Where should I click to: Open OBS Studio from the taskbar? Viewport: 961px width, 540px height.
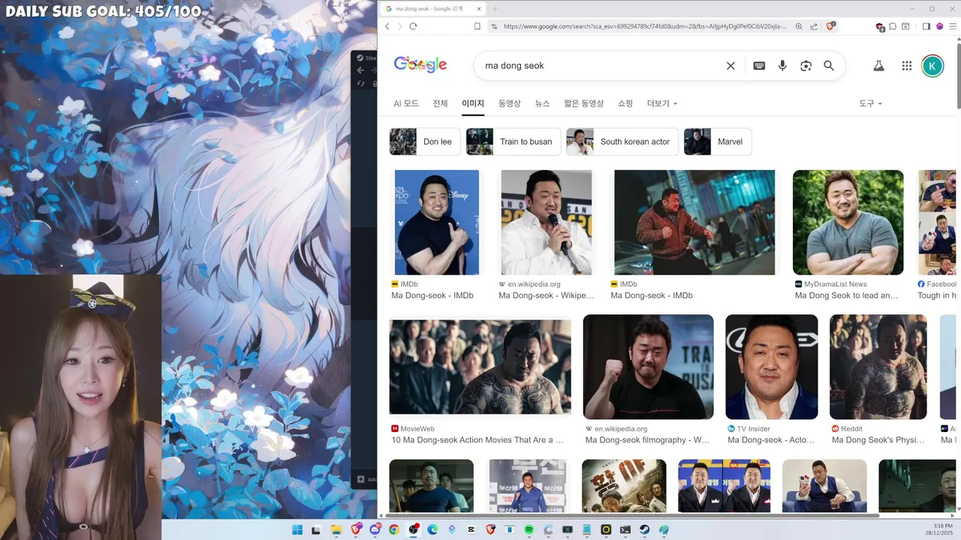(413, 529)
